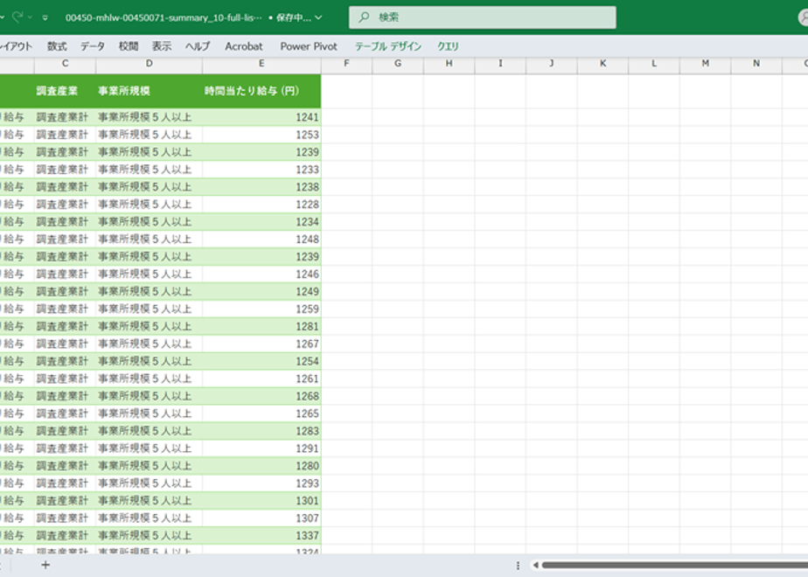Add a new sheet with plus button

coord(45,565)
